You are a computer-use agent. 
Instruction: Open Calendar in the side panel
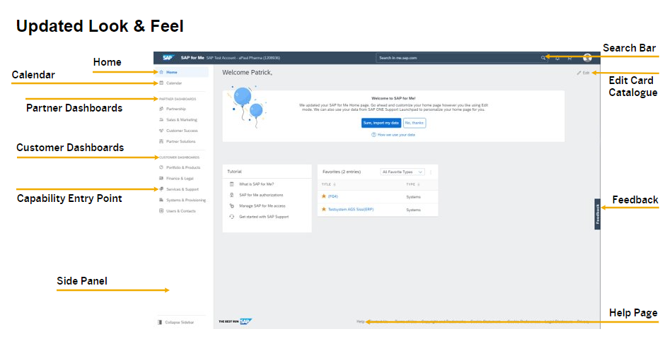pyautogui.click(x=173, y=83)
